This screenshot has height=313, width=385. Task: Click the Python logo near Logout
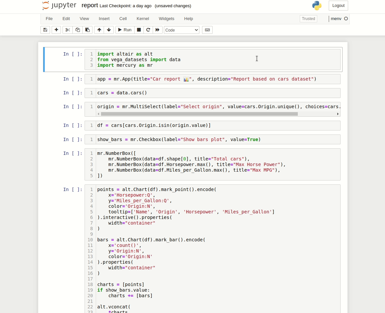tap(317, 6)
